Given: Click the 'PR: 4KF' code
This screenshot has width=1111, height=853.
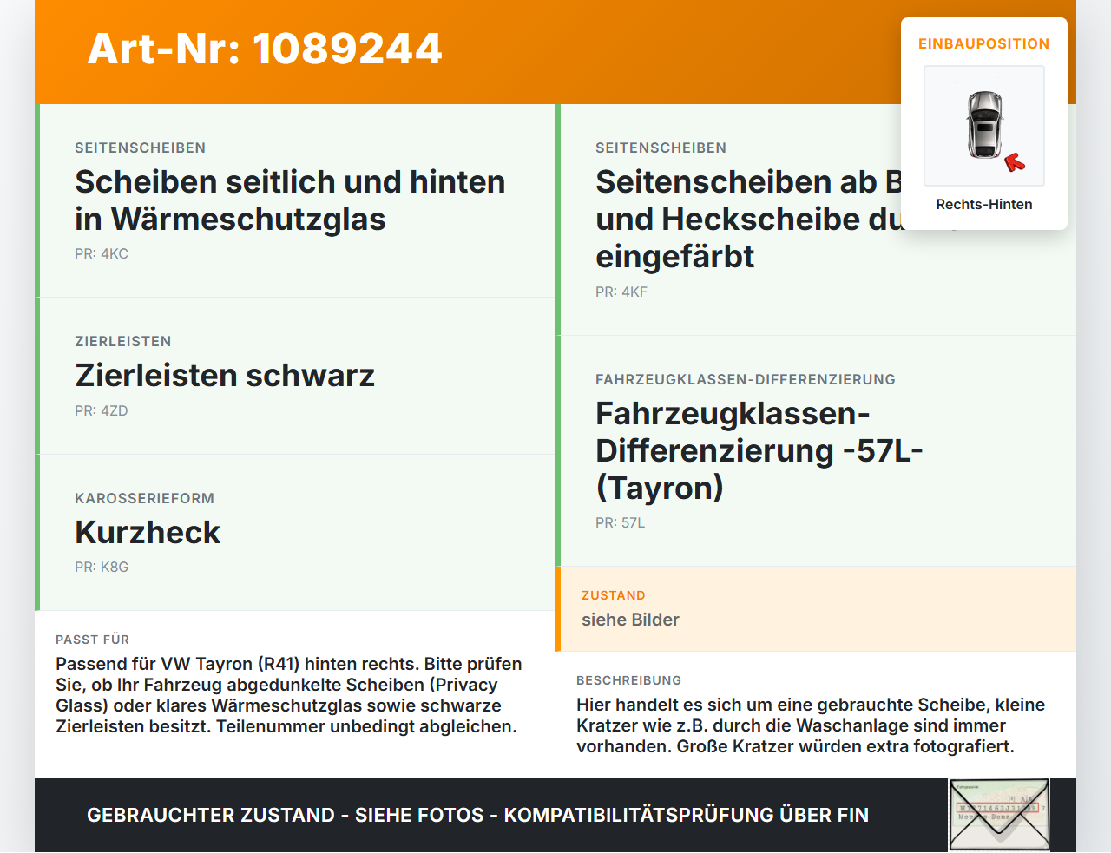Looking at the screenshot, I should click(x=621, y=292).
